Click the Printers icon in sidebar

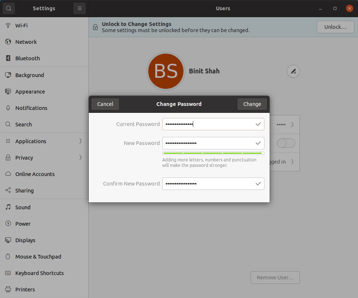tap(8, 289)
